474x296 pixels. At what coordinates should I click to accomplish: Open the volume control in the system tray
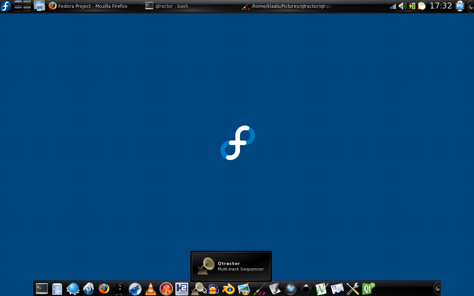click(x=402, y=6)
